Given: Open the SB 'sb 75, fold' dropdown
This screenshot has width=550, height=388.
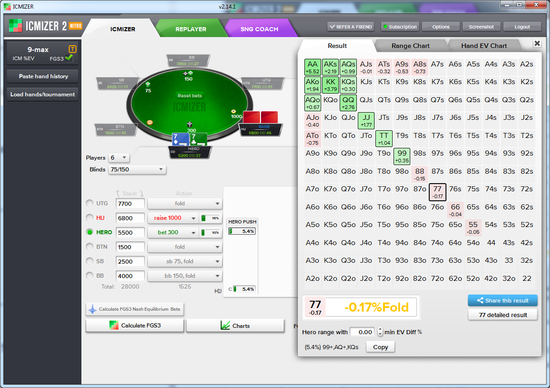Looking at the screenshot, I should pos(185,261).
